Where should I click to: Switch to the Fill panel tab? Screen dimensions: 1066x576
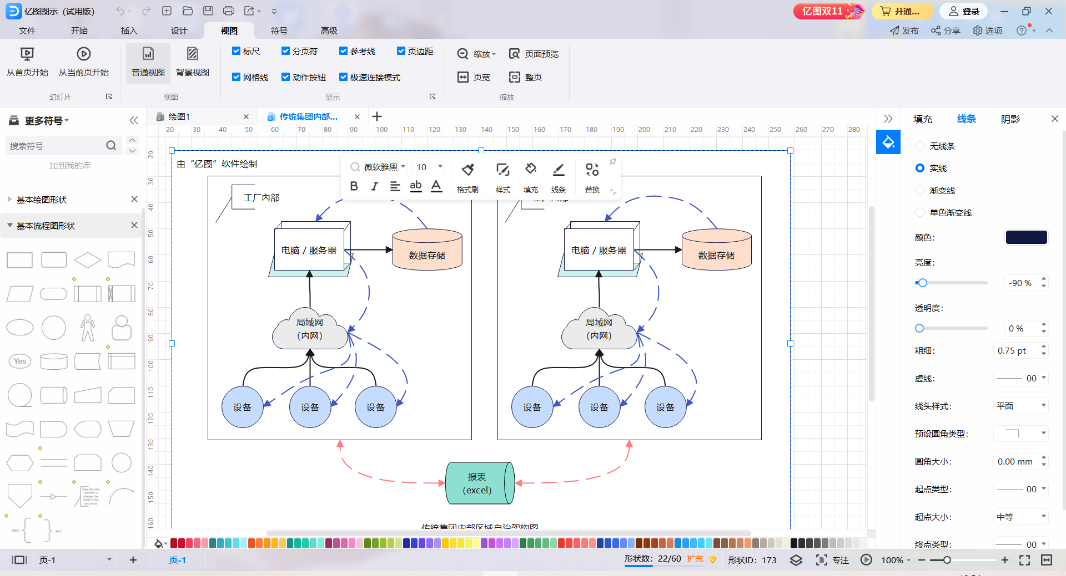(x=923, y=119)
